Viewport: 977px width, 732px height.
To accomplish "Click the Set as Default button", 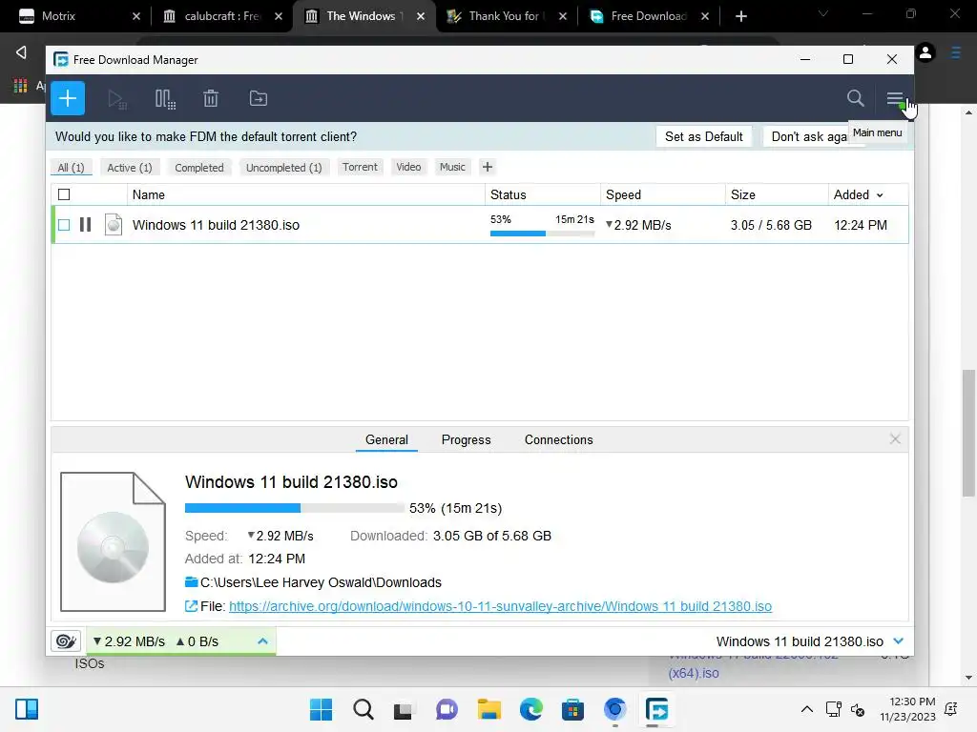I will point(704,136).
